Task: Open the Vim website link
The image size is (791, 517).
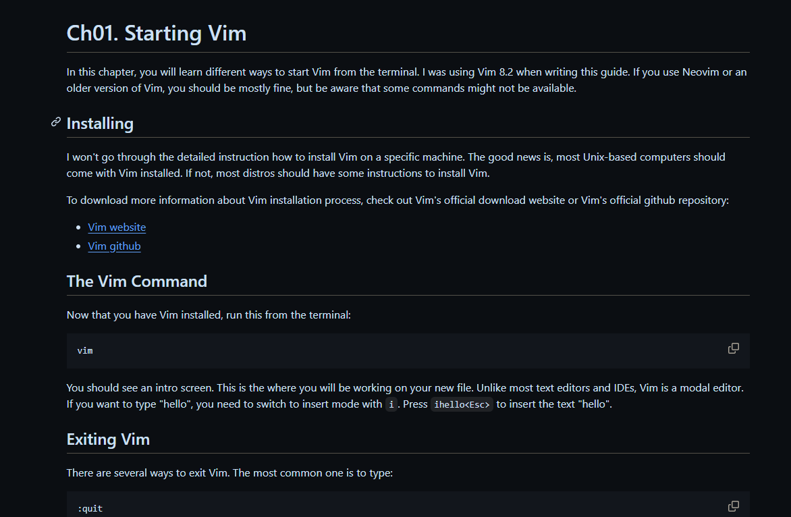Action: (117, 227)
